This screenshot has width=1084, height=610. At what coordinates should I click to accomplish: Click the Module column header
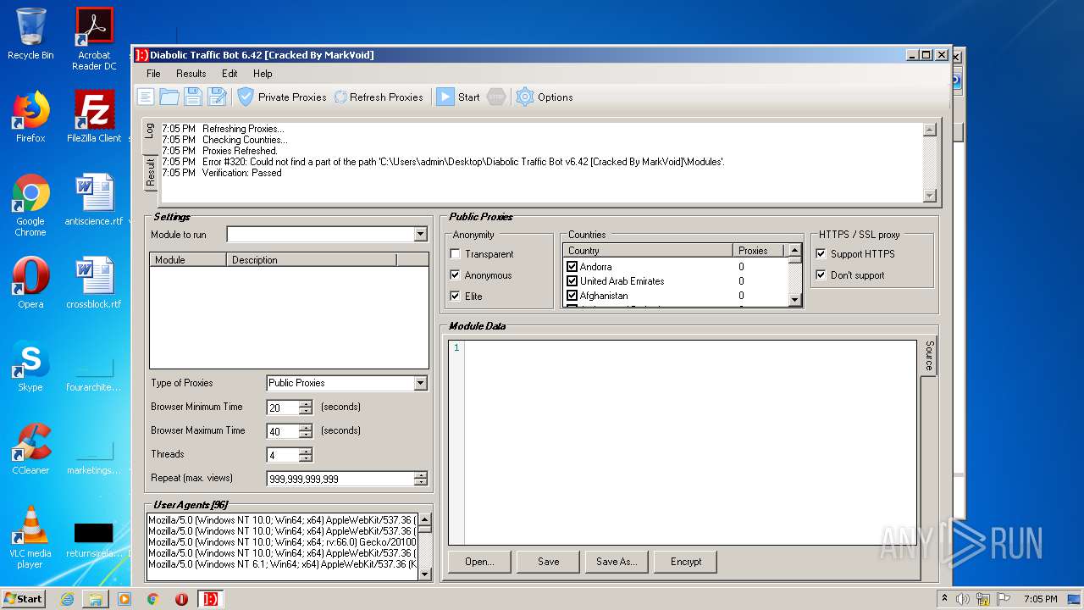188,259
